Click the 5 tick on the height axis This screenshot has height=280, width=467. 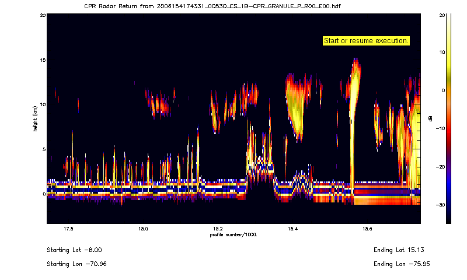tap(42, 149)
